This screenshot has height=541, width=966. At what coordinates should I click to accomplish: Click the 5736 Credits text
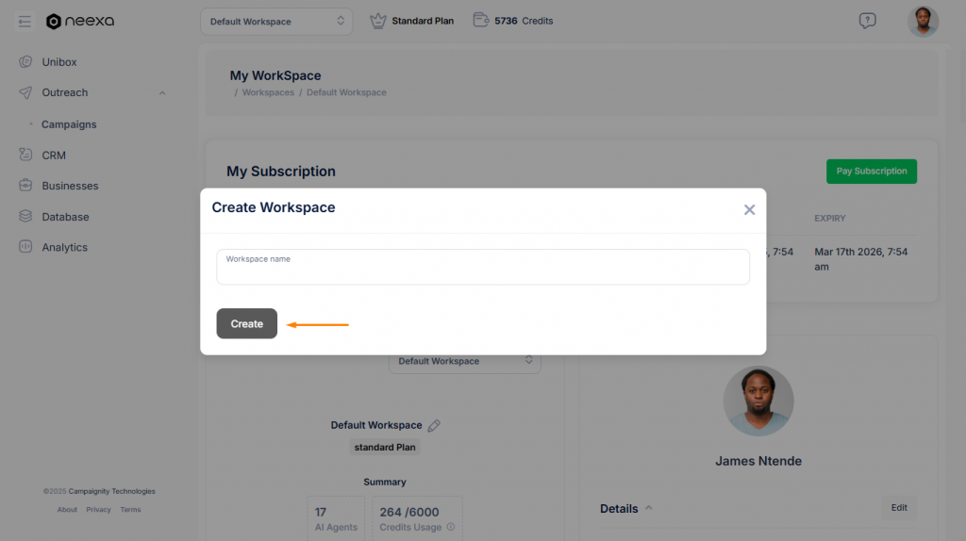524,21
